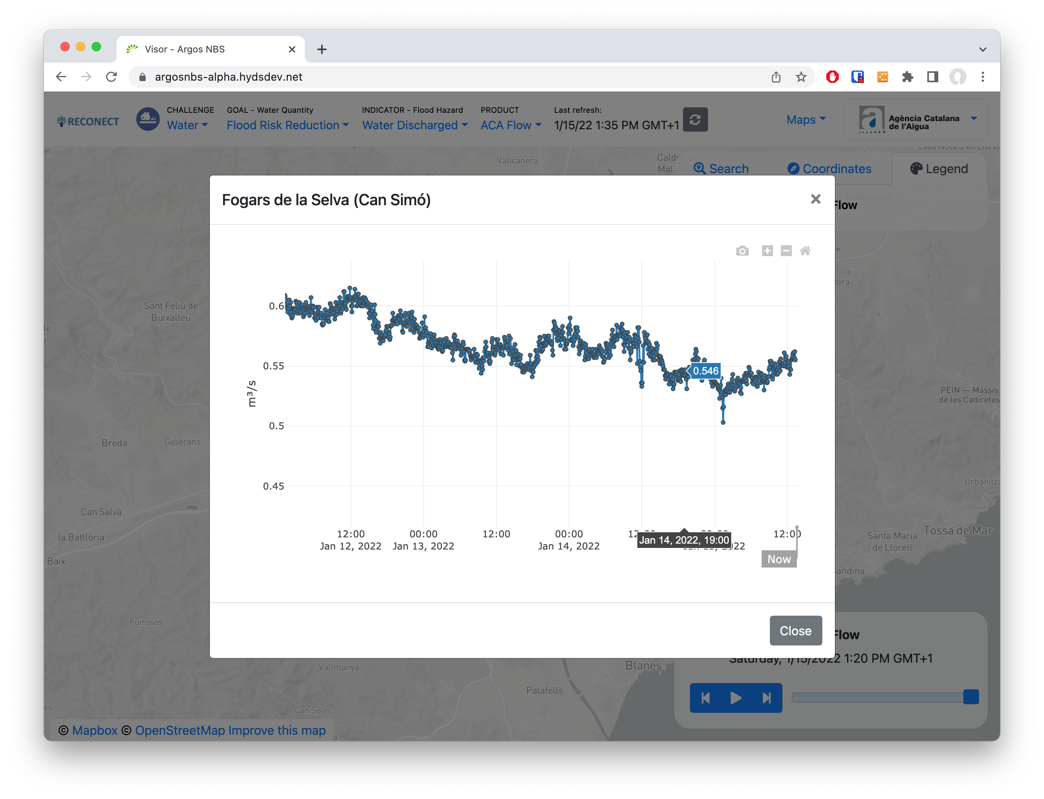The width and height of the screenshot is (1044, 799).
Task: Switch to the Coordinates tab
Action: pyautogui.click(x=829, y=168)
